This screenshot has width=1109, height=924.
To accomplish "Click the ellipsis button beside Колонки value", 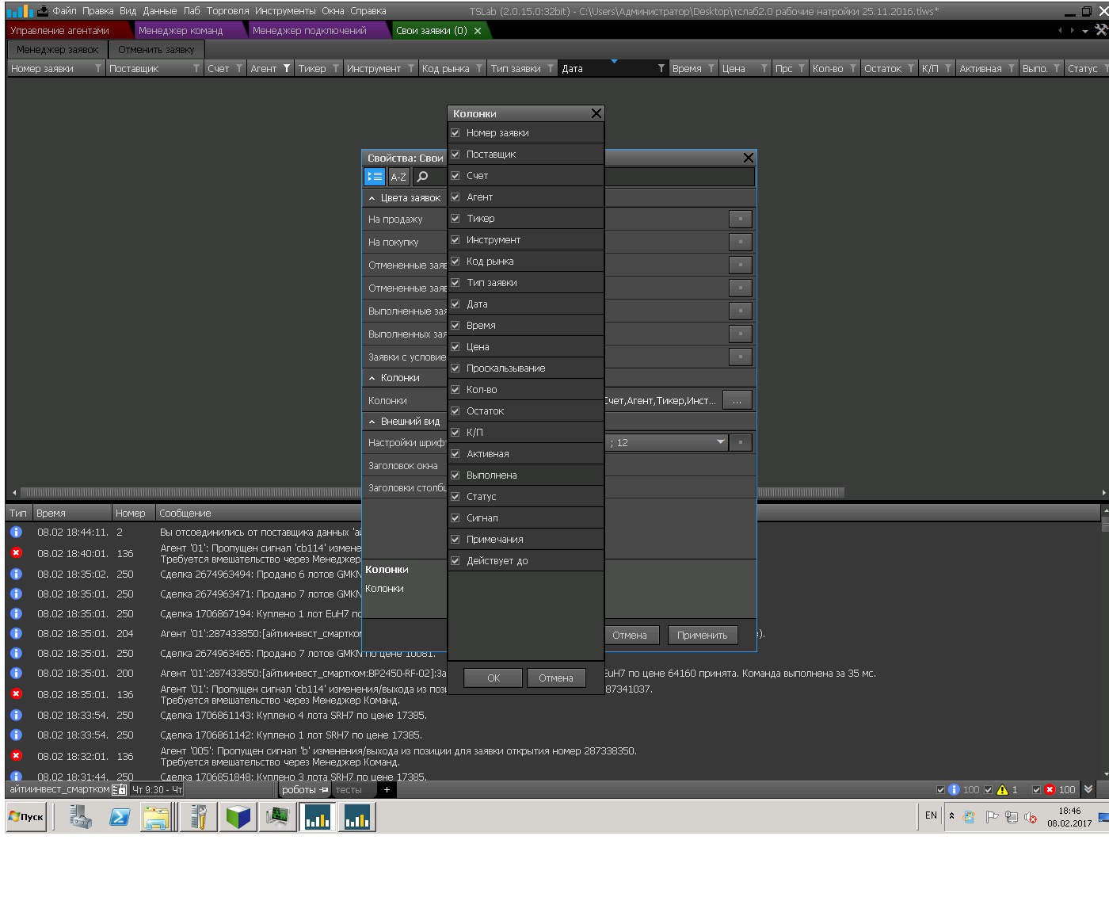I will pyautogui.click(x=737, y=401).
